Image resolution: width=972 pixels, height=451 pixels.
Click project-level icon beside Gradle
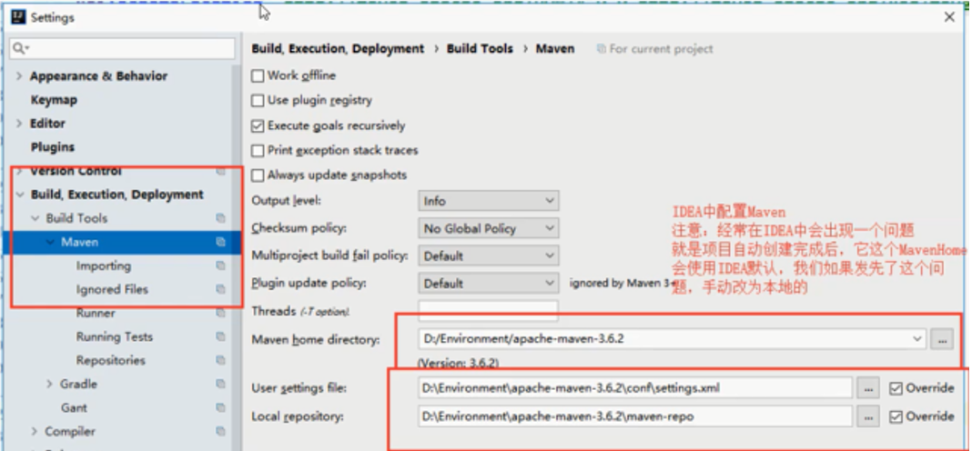[x=220, y=384]
